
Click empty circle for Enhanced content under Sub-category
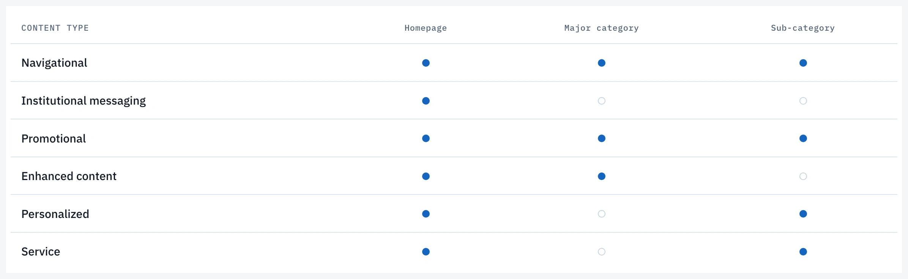coord(803,176)
